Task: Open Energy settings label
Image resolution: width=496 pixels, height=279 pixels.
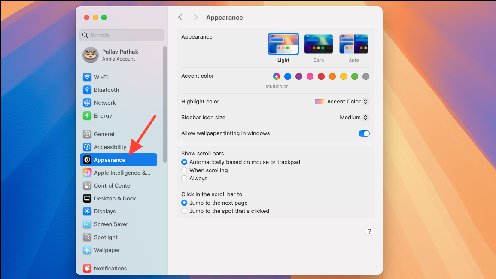Action: [103, 116]
